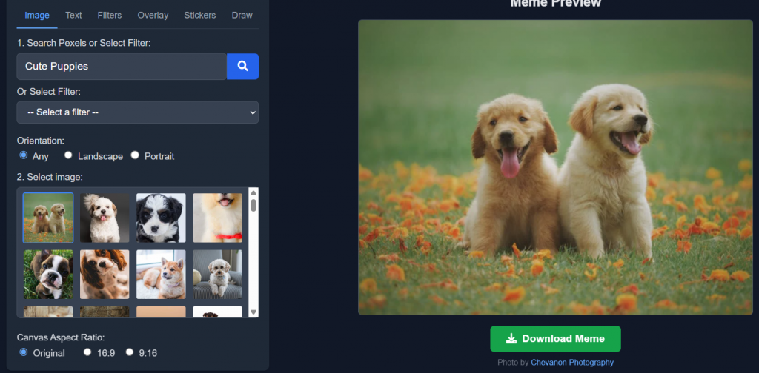Click the image list scroll up arrow
Image resolution: width=759 pixels, height=373 pixels.
tap(253, 193)
